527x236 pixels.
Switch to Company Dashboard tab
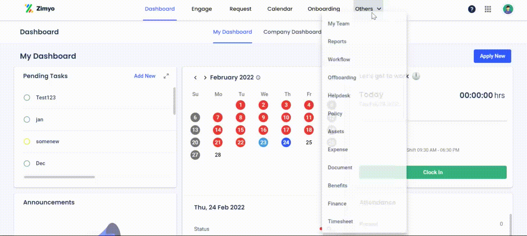tap(292, 32)
